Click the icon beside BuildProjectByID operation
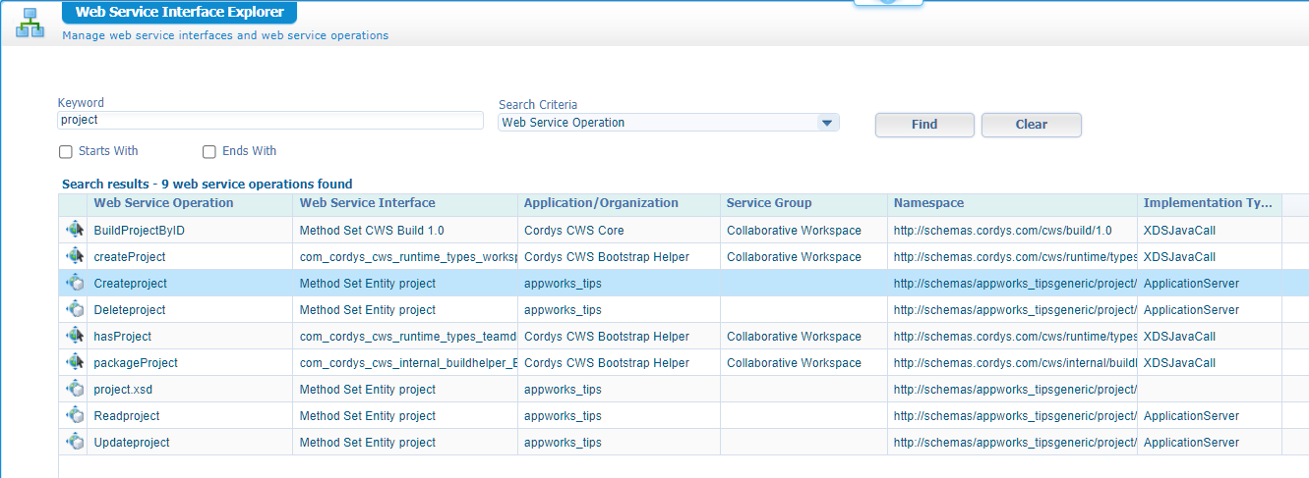Image resolution: width=1309 pixels, height=478 pixels. pyautogui.click(x=75, y=230)
